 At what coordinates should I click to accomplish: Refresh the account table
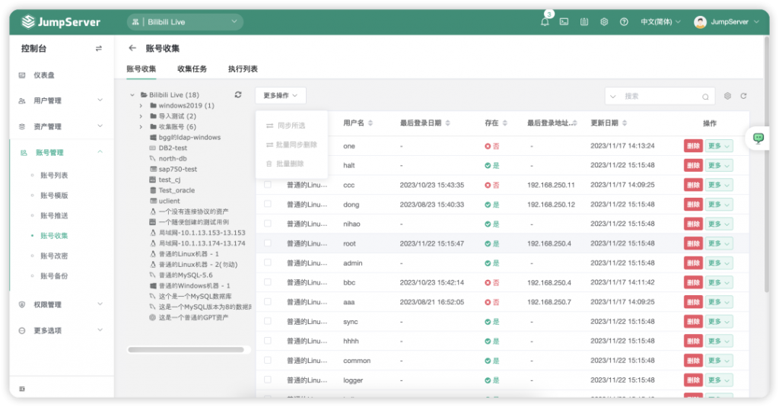click(743, 96)
